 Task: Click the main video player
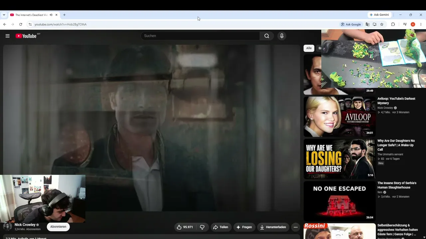tap(151, 128)
